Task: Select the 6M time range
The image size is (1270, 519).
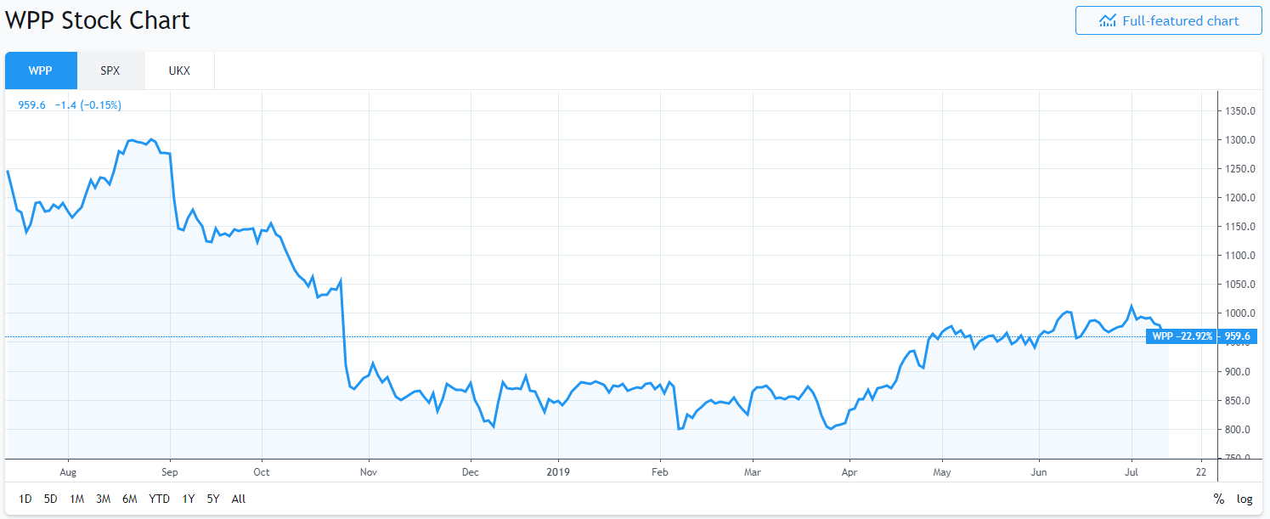Action: tap(130, 499)
